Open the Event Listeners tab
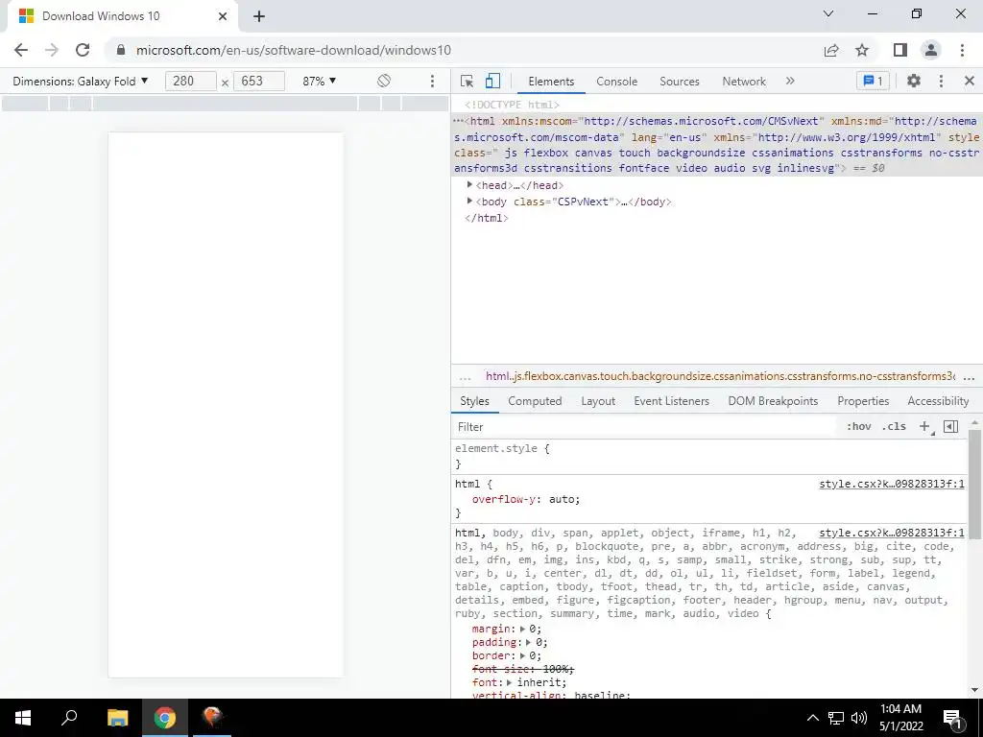 point(671,401)
